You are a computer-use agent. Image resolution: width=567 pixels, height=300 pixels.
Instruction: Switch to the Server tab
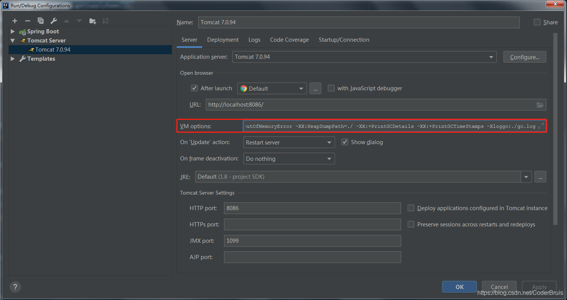pos(189,40)
